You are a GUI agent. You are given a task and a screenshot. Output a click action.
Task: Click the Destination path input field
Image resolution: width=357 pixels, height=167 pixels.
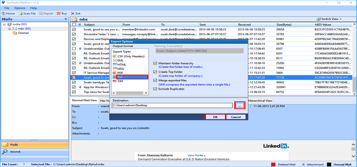[x=172, y=105]
